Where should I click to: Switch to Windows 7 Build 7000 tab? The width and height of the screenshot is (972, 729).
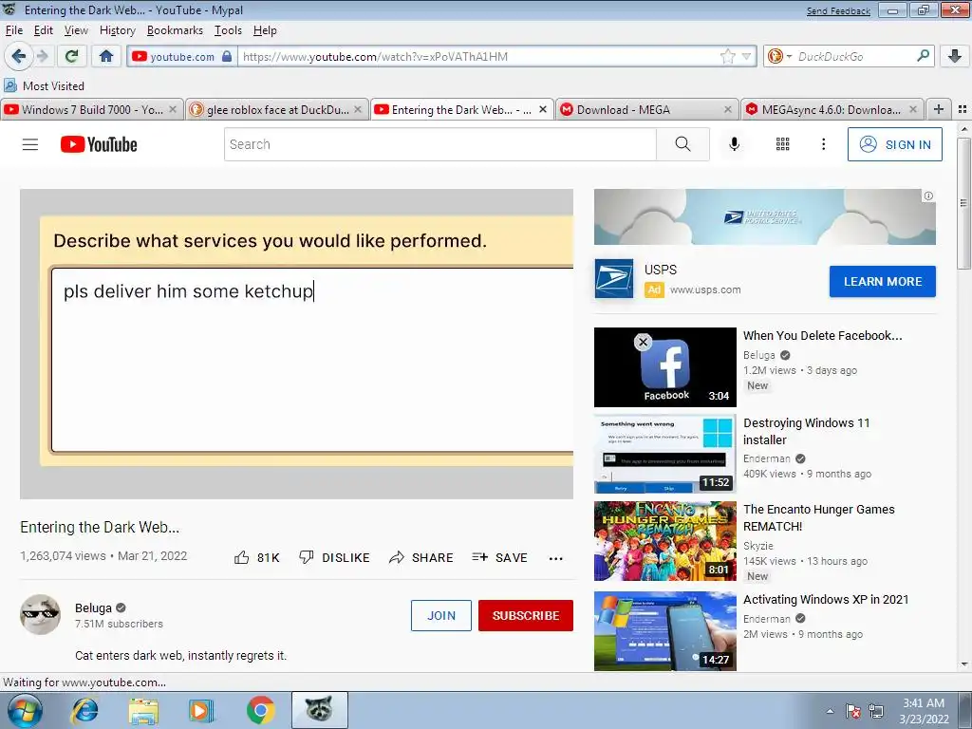91,109
